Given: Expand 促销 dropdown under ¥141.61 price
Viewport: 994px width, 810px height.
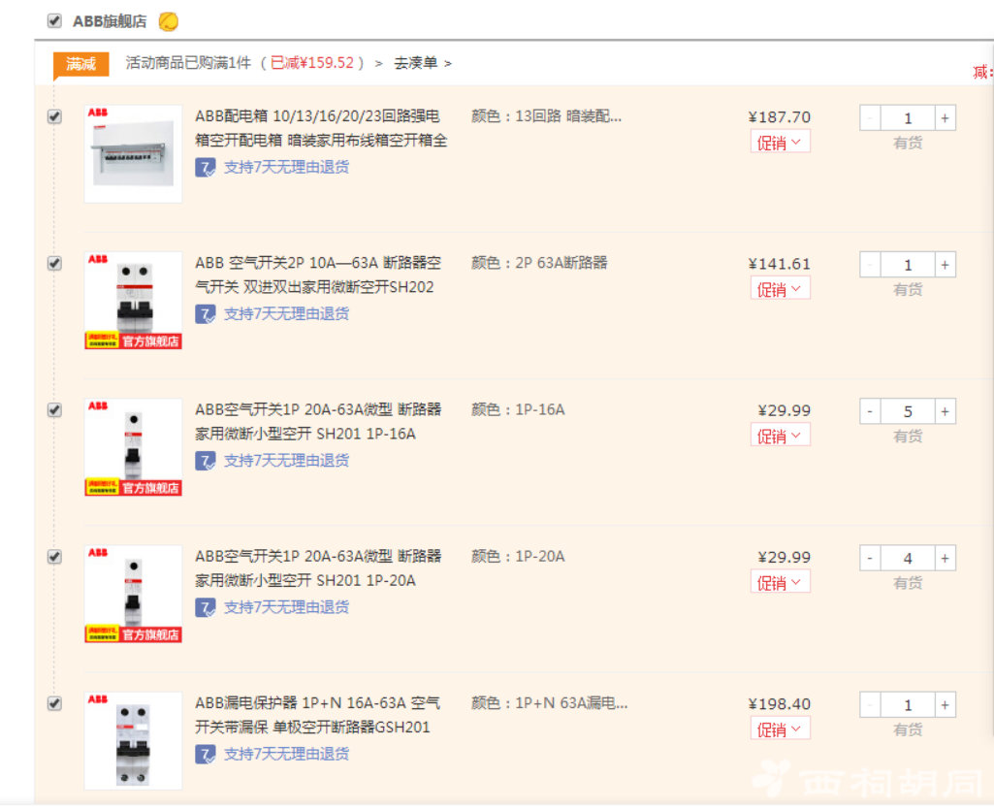Looking at the screenshot, I should coord(781,289).
